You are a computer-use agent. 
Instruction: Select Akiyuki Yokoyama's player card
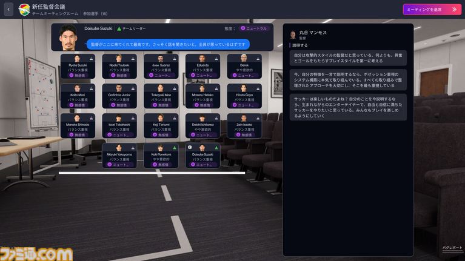[x=119, y=156]
